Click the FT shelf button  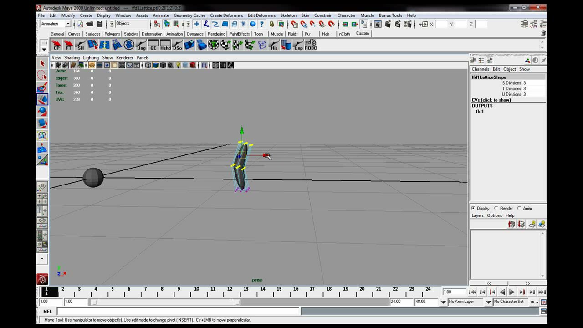point(69,45)
